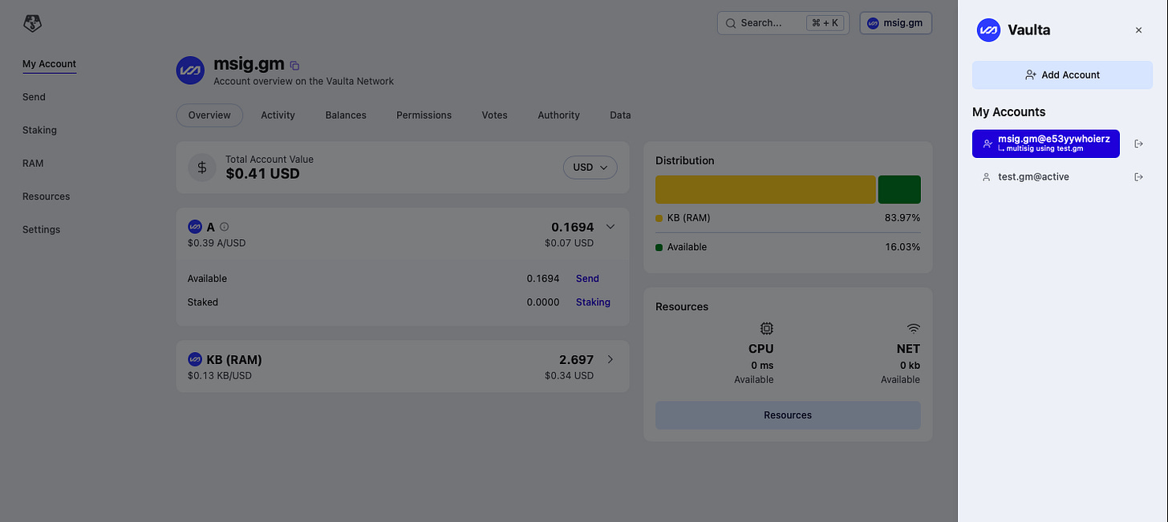Click the Resources button under CPU and NET
Screen dimensions: 1168x522
click(x=788, y=415)
